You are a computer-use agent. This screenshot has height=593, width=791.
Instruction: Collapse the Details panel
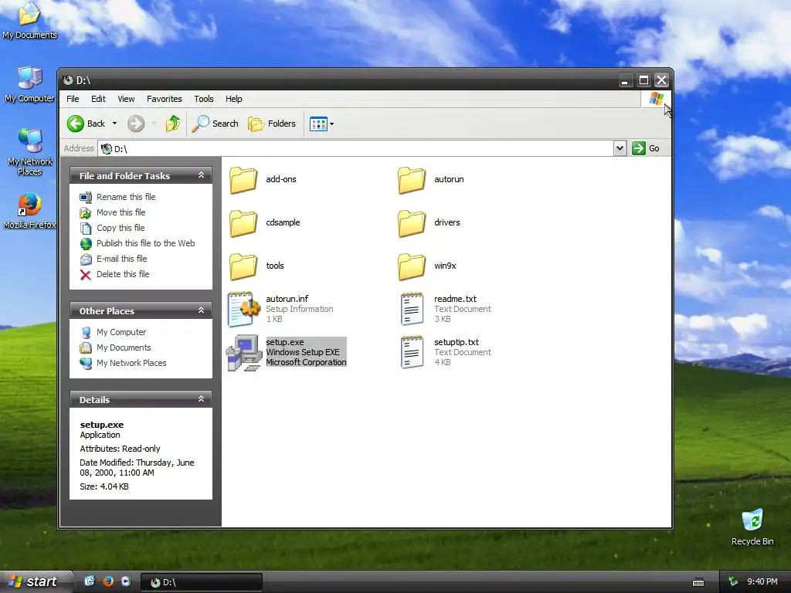point(201,399)
